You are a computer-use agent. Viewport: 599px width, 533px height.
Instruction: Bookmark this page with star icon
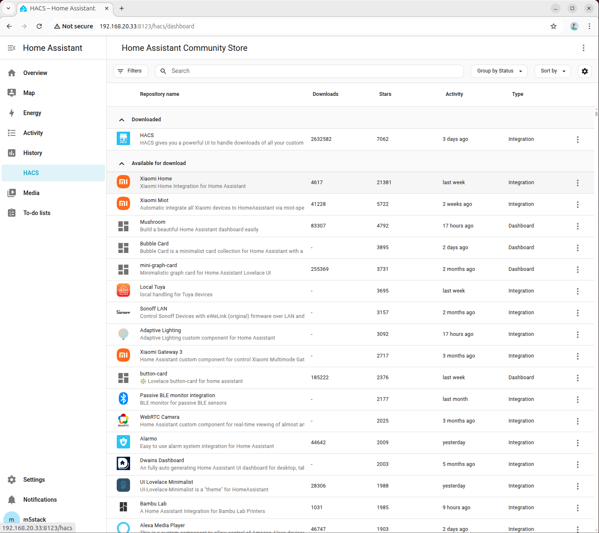[553, 26]
